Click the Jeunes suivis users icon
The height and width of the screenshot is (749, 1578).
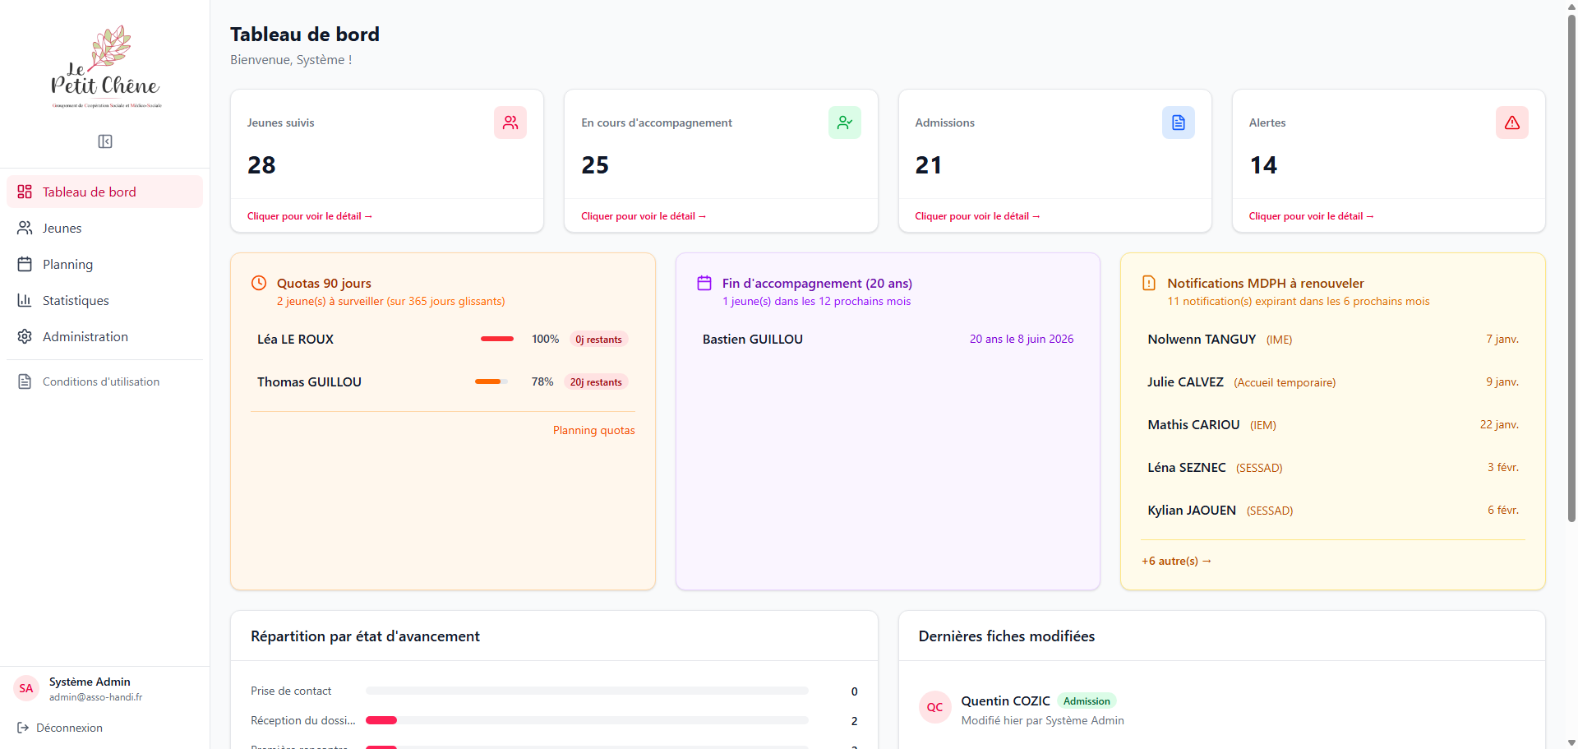510,123
